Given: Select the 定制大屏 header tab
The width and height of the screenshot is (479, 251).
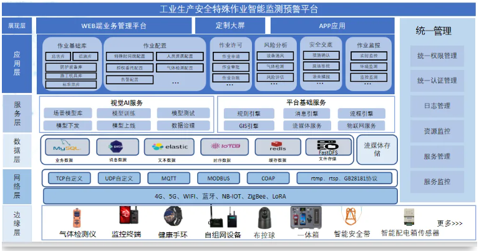Looking at the screenshot, I should (x=230, y=26).
